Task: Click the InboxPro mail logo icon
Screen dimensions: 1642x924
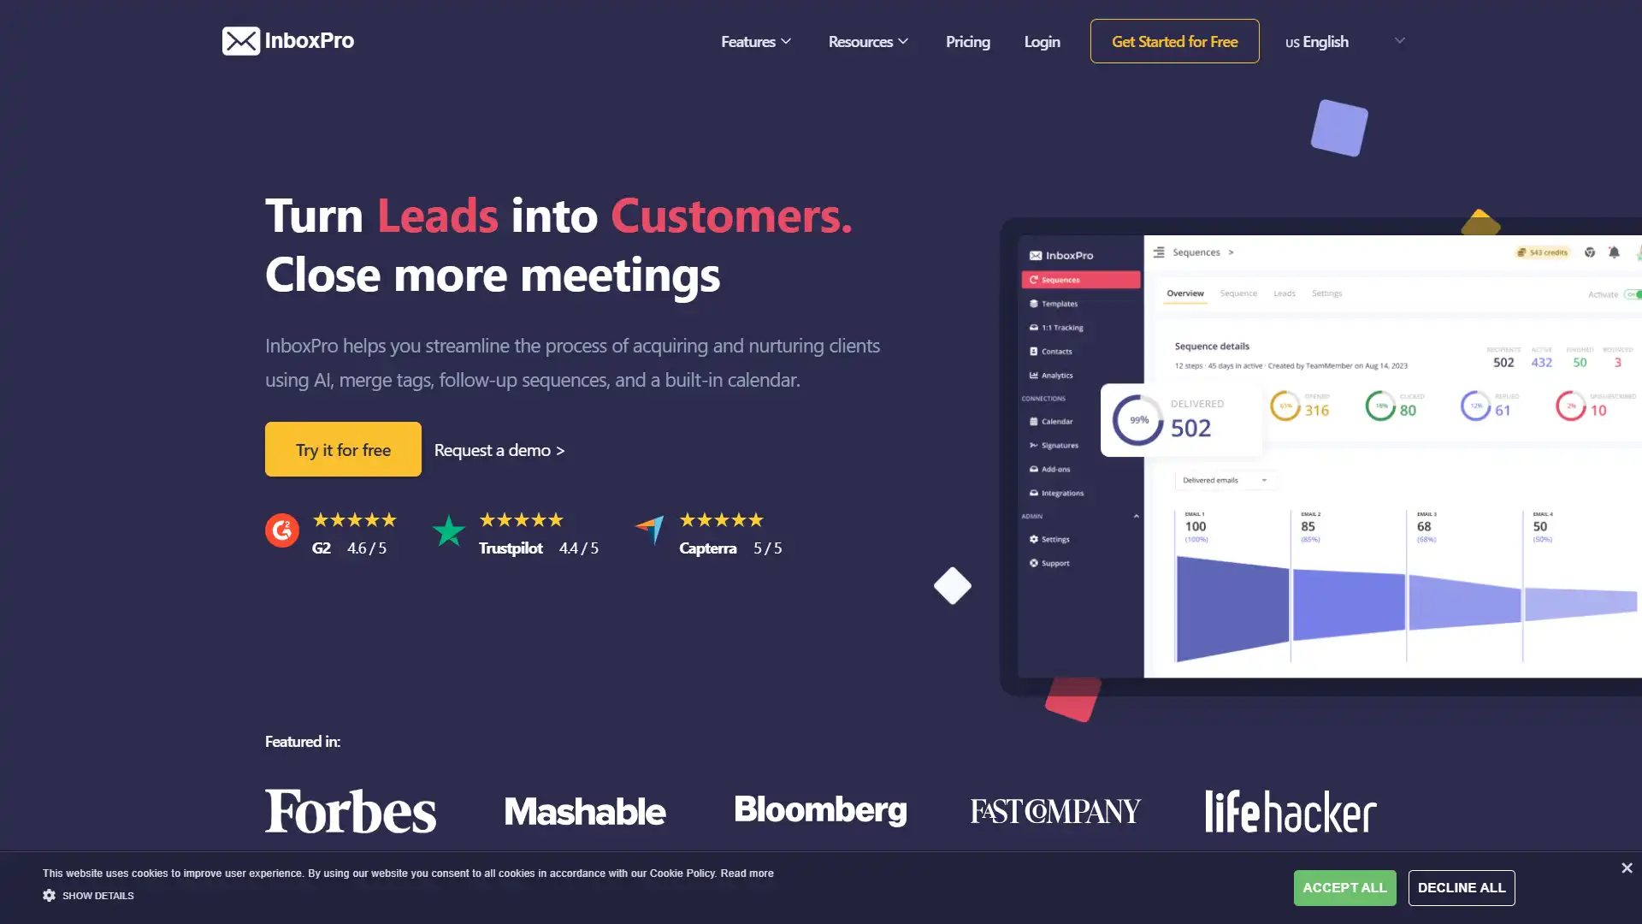Action: [238, 40]
